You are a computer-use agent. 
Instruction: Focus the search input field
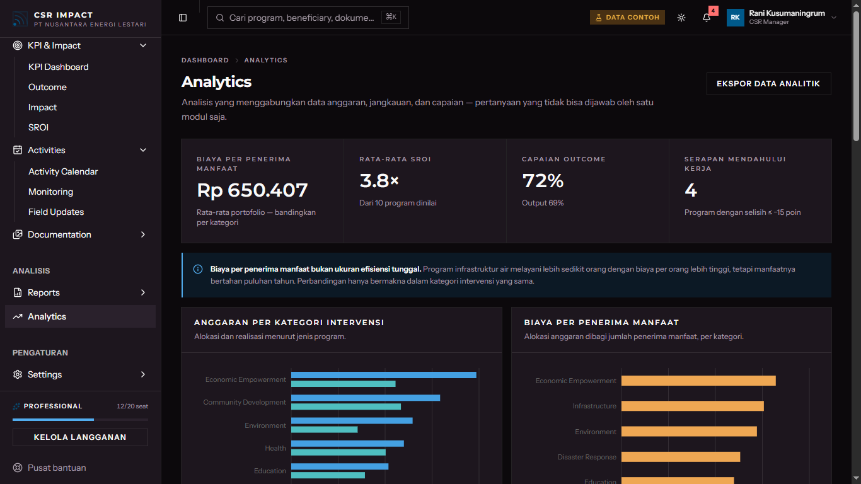tap(308, 18)
